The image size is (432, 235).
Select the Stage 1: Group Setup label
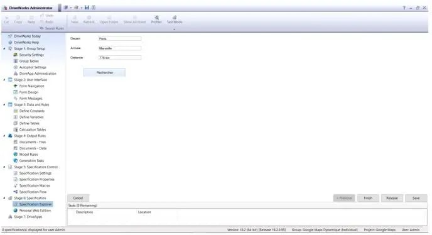[x=30, y=48]
